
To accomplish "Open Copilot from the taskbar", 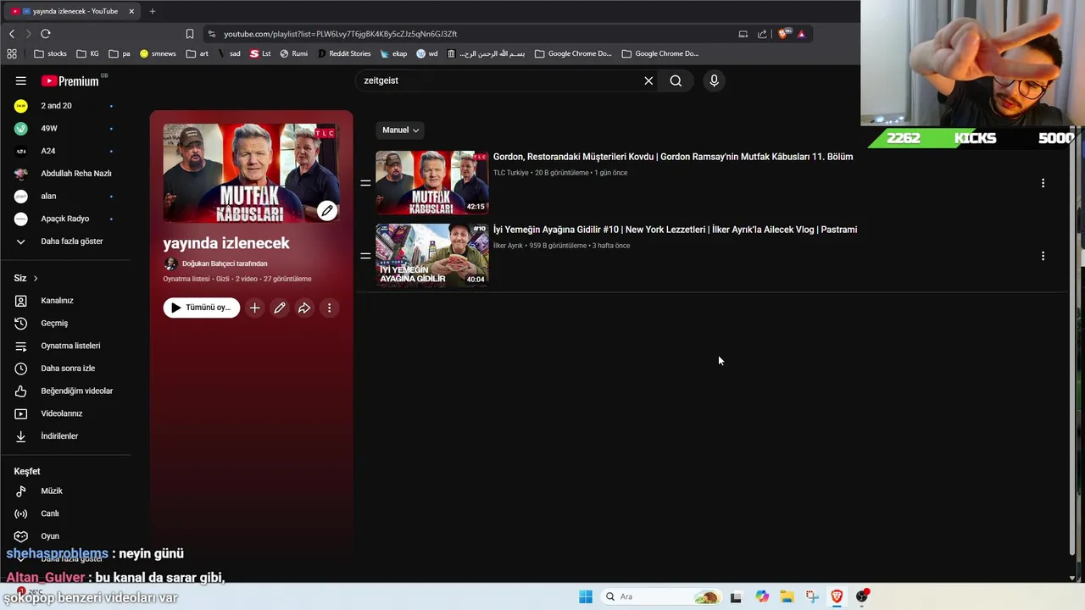I will 762,596.
